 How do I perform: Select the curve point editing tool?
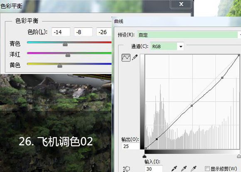[x=126, y=58]
